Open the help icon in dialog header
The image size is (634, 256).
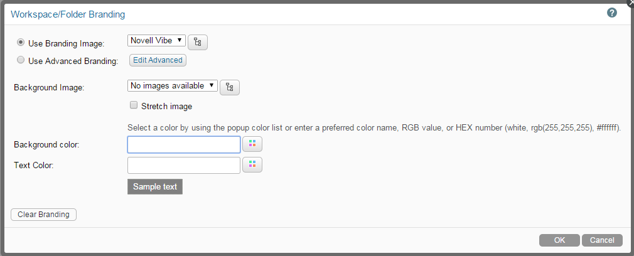coord(612,13)
